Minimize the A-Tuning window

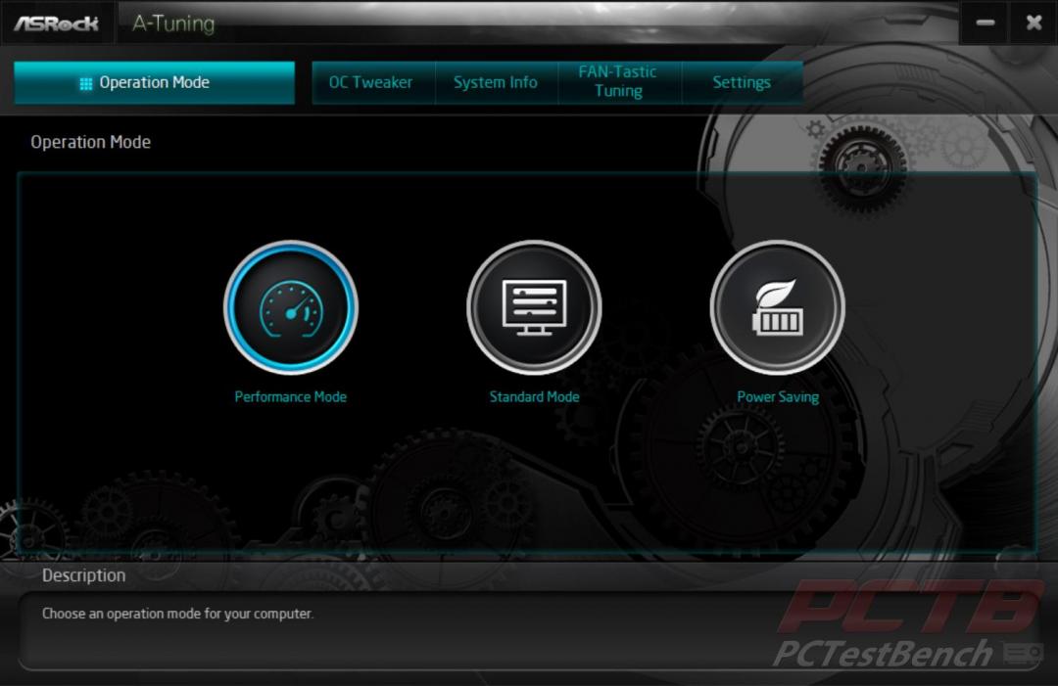pyautogui.click(x=986, y=23)
